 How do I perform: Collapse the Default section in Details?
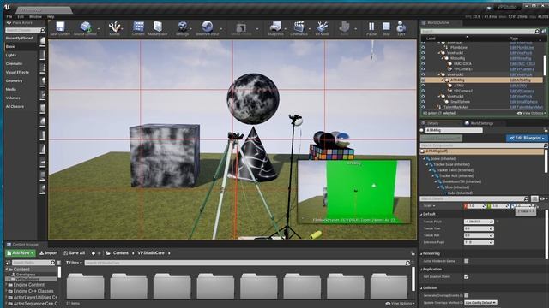[421, 214]
